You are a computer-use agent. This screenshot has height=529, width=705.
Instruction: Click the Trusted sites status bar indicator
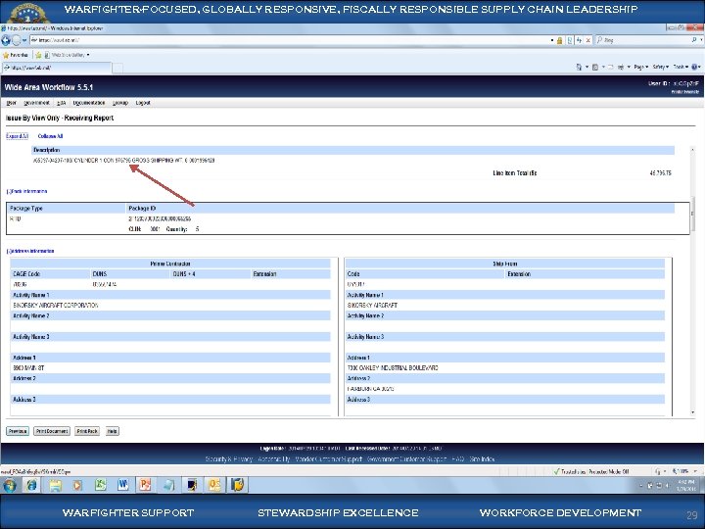point(591,471)
